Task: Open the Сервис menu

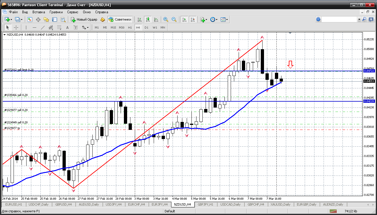Action: (73, 12)
